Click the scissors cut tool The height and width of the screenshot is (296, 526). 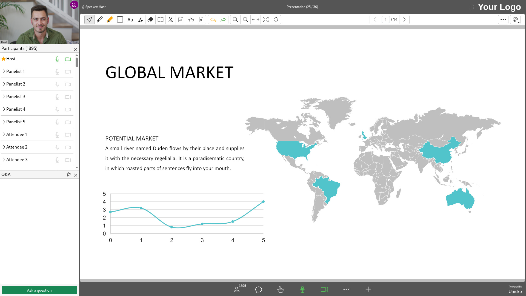tap(171, 19)
